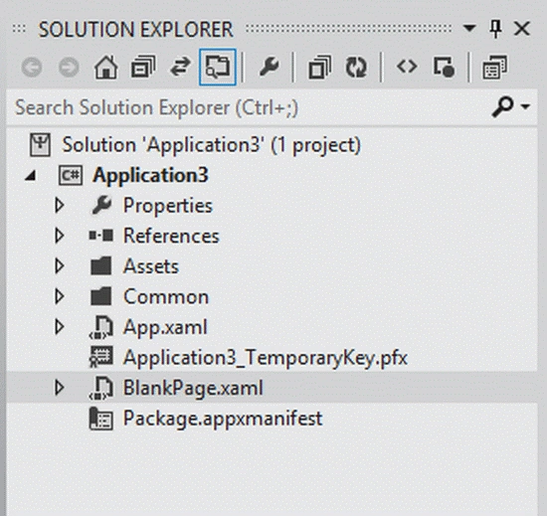
Task: Toggle the Show All Files icon
Action: click(494, 67)
